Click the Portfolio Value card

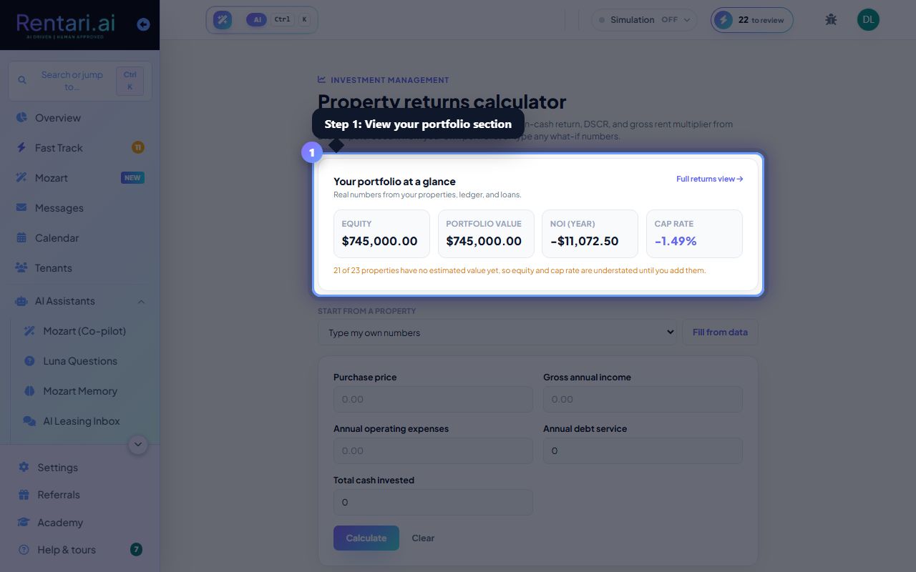tap(486, 234)
